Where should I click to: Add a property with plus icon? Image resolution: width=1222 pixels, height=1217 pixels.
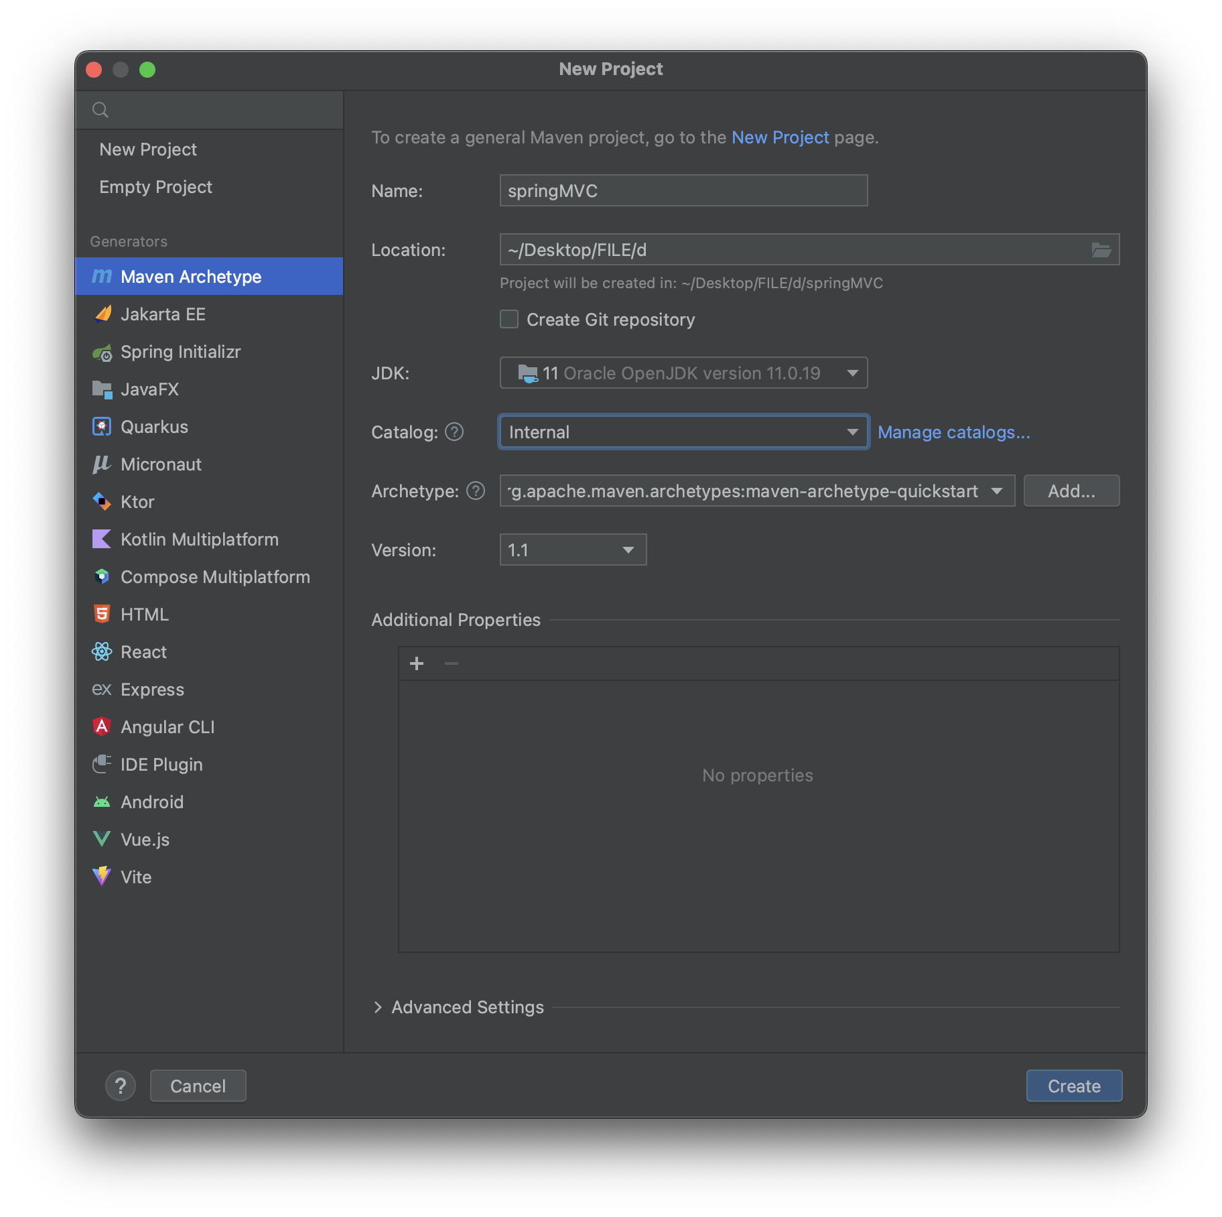tap(417, 663)
